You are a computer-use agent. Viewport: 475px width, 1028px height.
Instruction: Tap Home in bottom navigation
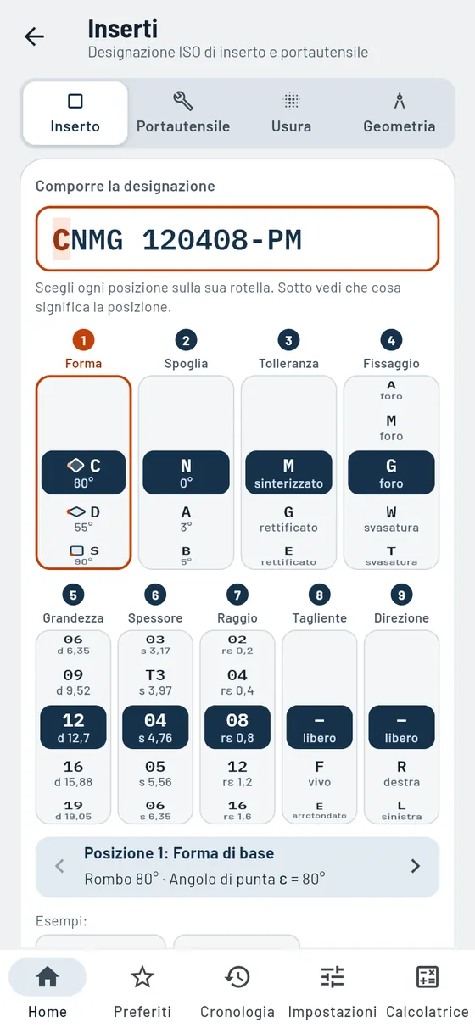[x=47, y=989]
